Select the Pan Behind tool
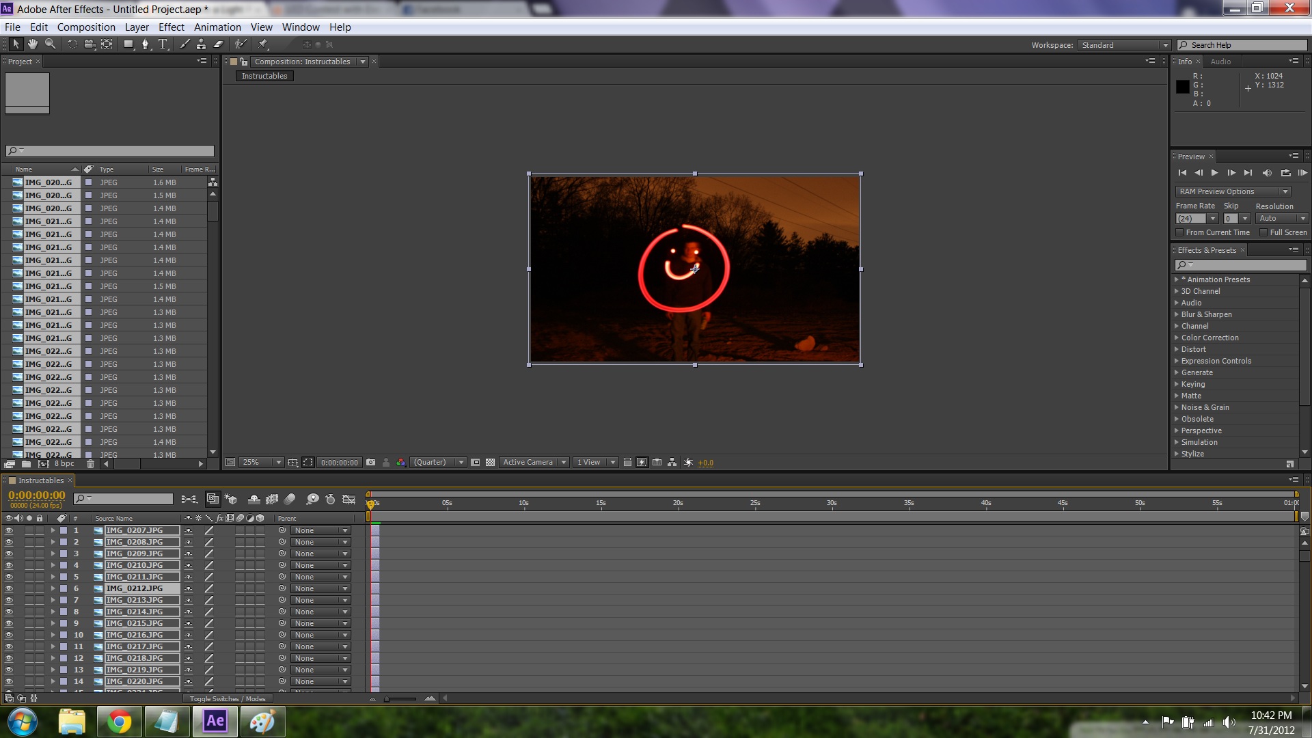1312x738 pixels. (x=107, y=44)
